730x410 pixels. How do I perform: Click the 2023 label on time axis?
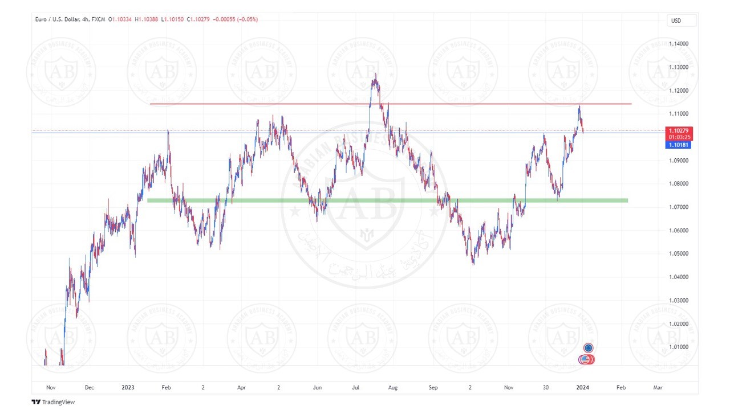[x=128, y=387]
